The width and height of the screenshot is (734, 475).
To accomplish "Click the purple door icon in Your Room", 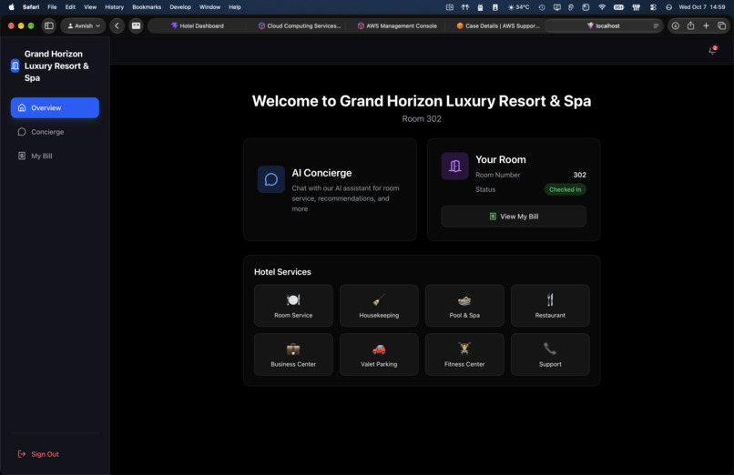I will click(454, 166).
